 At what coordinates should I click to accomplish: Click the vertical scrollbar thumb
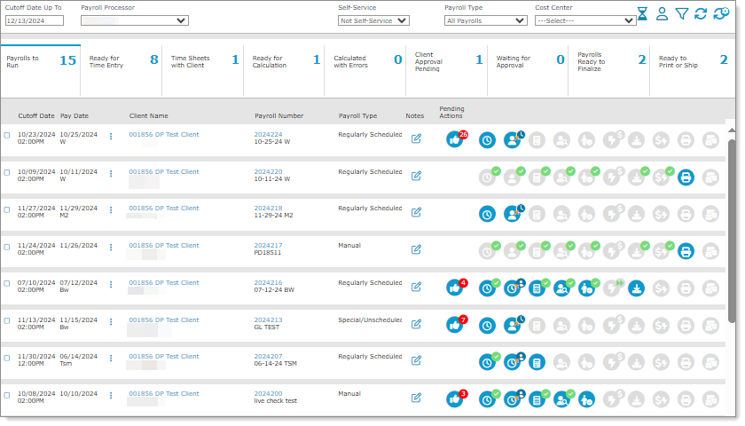tap(732, 231)
